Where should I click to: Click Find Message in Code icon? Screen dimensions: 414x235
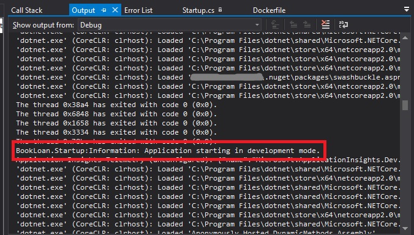[x=275, y=25]
